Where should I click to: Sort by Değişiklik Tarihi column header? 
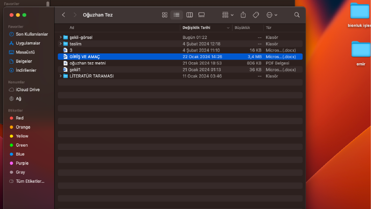[x=196, y=28]
